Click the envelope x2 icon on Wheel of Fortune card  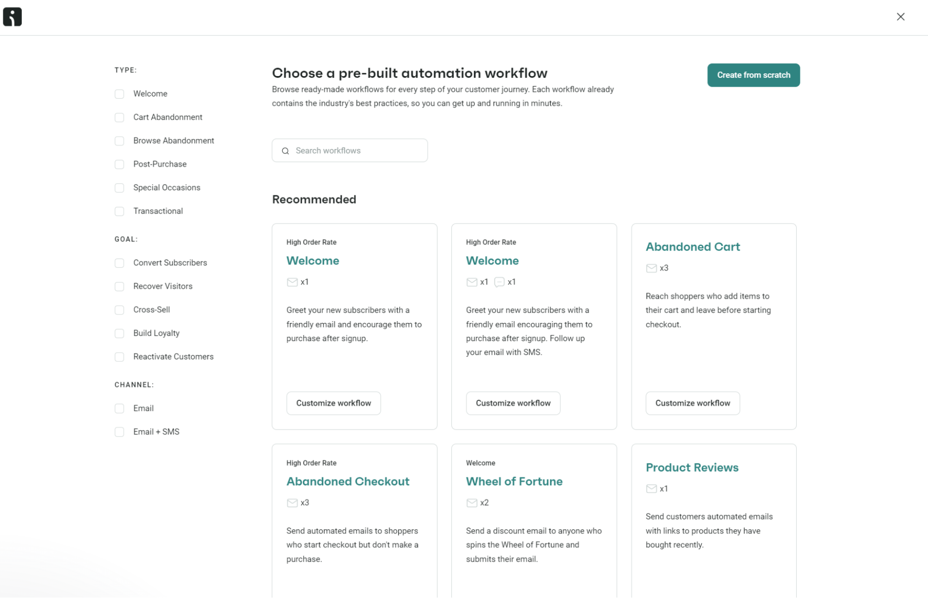[472, 502]
